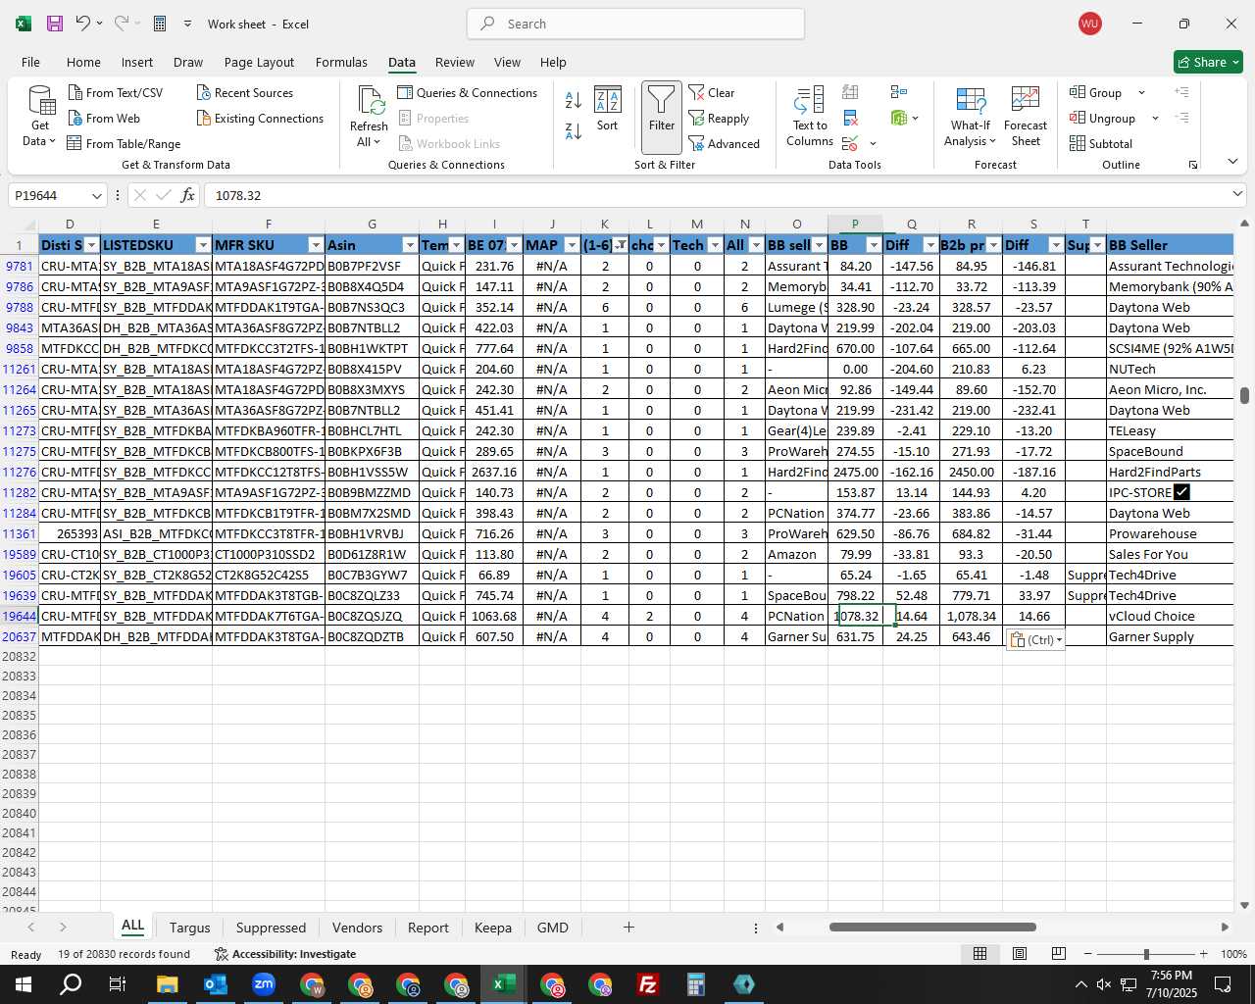Open Group dropdown arrow
Screen dimensions: 1255x1004
1141,92
